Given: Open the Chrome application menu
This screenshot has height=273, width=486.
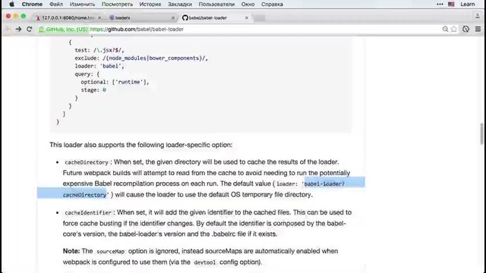Looking at the screenshot, I should [32, 5].
